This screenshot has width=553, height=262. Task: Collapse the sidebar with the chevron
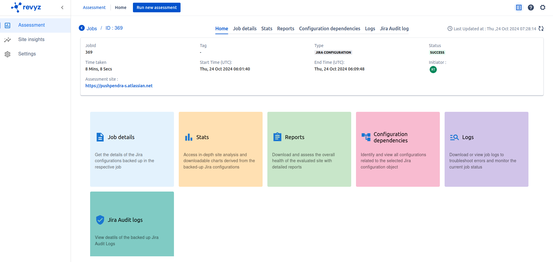[62, 7]
